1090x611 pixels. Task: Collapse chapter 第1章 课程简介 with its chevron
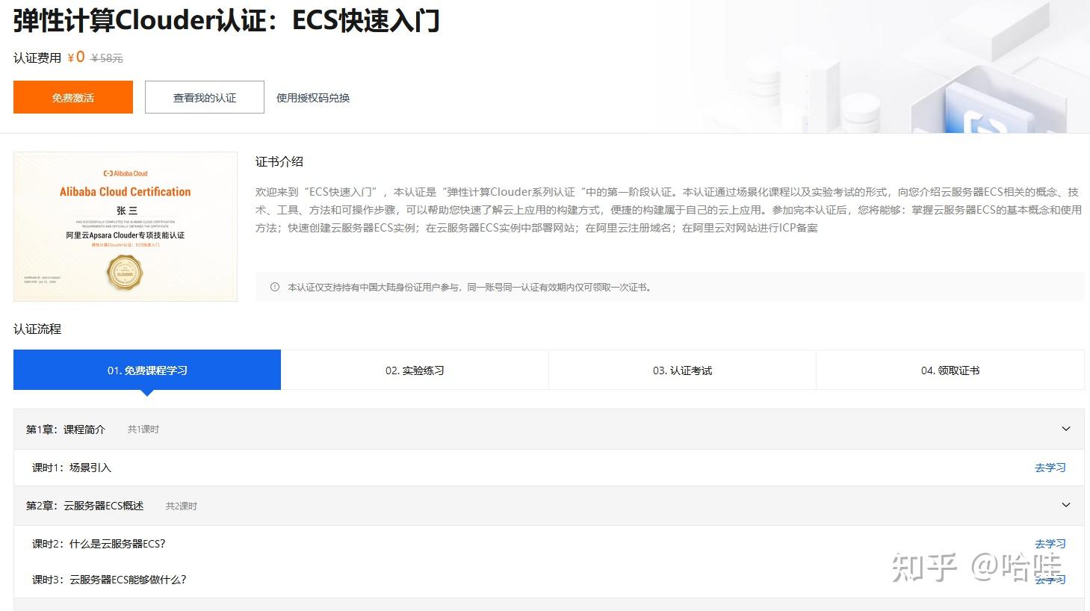1065,428
